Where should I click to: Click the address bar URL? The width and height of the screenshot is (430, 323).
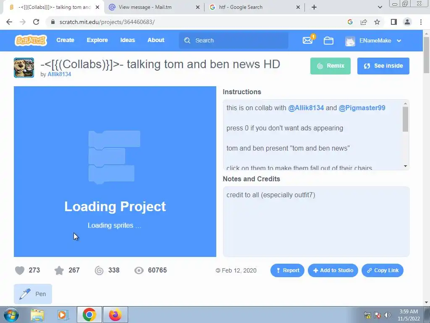coord(107,22)
